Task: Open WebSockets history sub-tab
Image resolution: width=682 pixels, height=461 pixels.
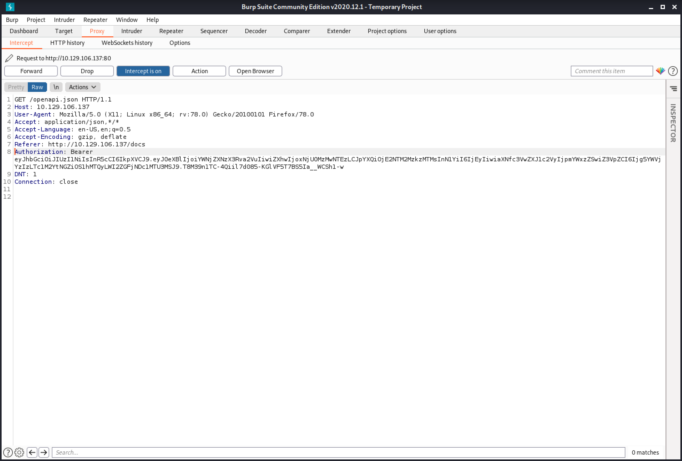Action: pyautogui.click(x=127, y=43)
